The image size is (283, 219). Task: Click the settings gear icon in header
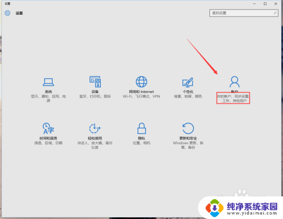(7, 13)
